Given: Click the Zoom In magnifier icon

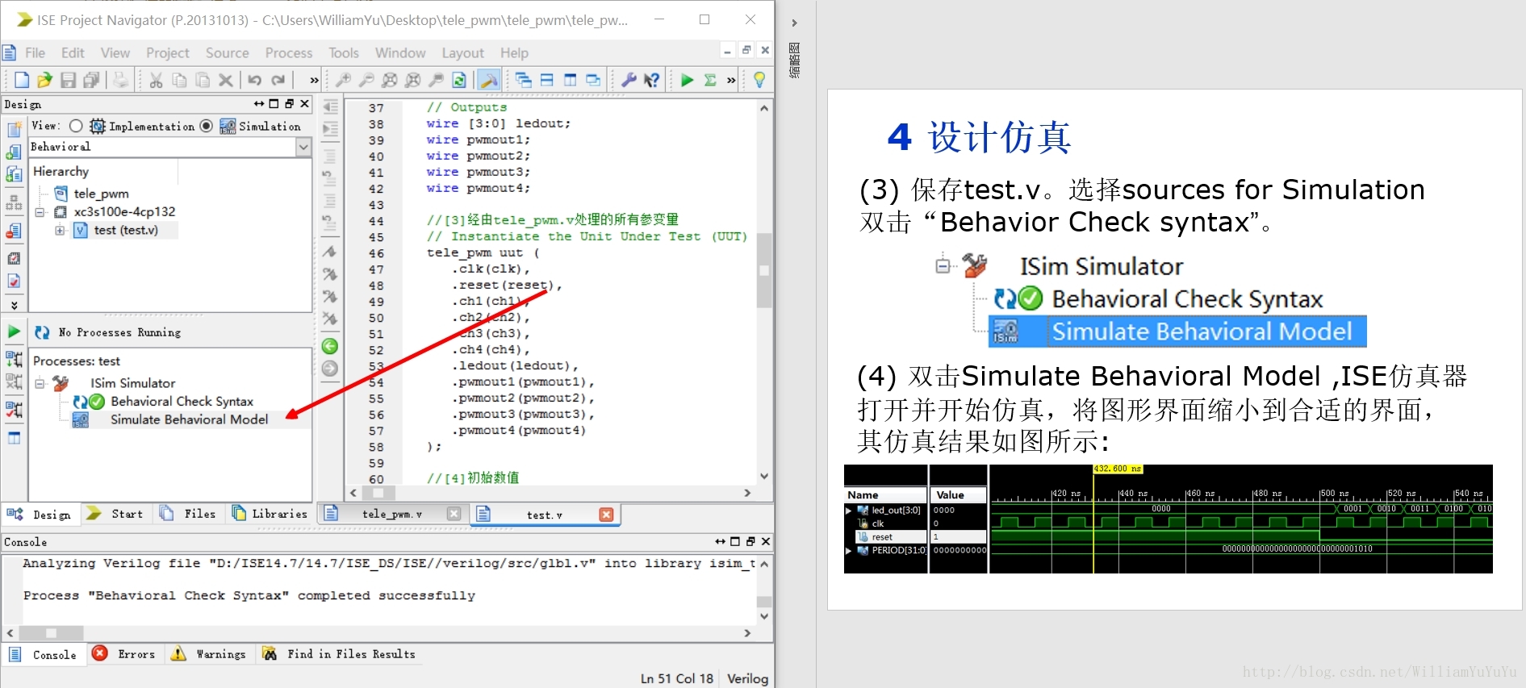Looking at the screenshot, I should 343,80.
